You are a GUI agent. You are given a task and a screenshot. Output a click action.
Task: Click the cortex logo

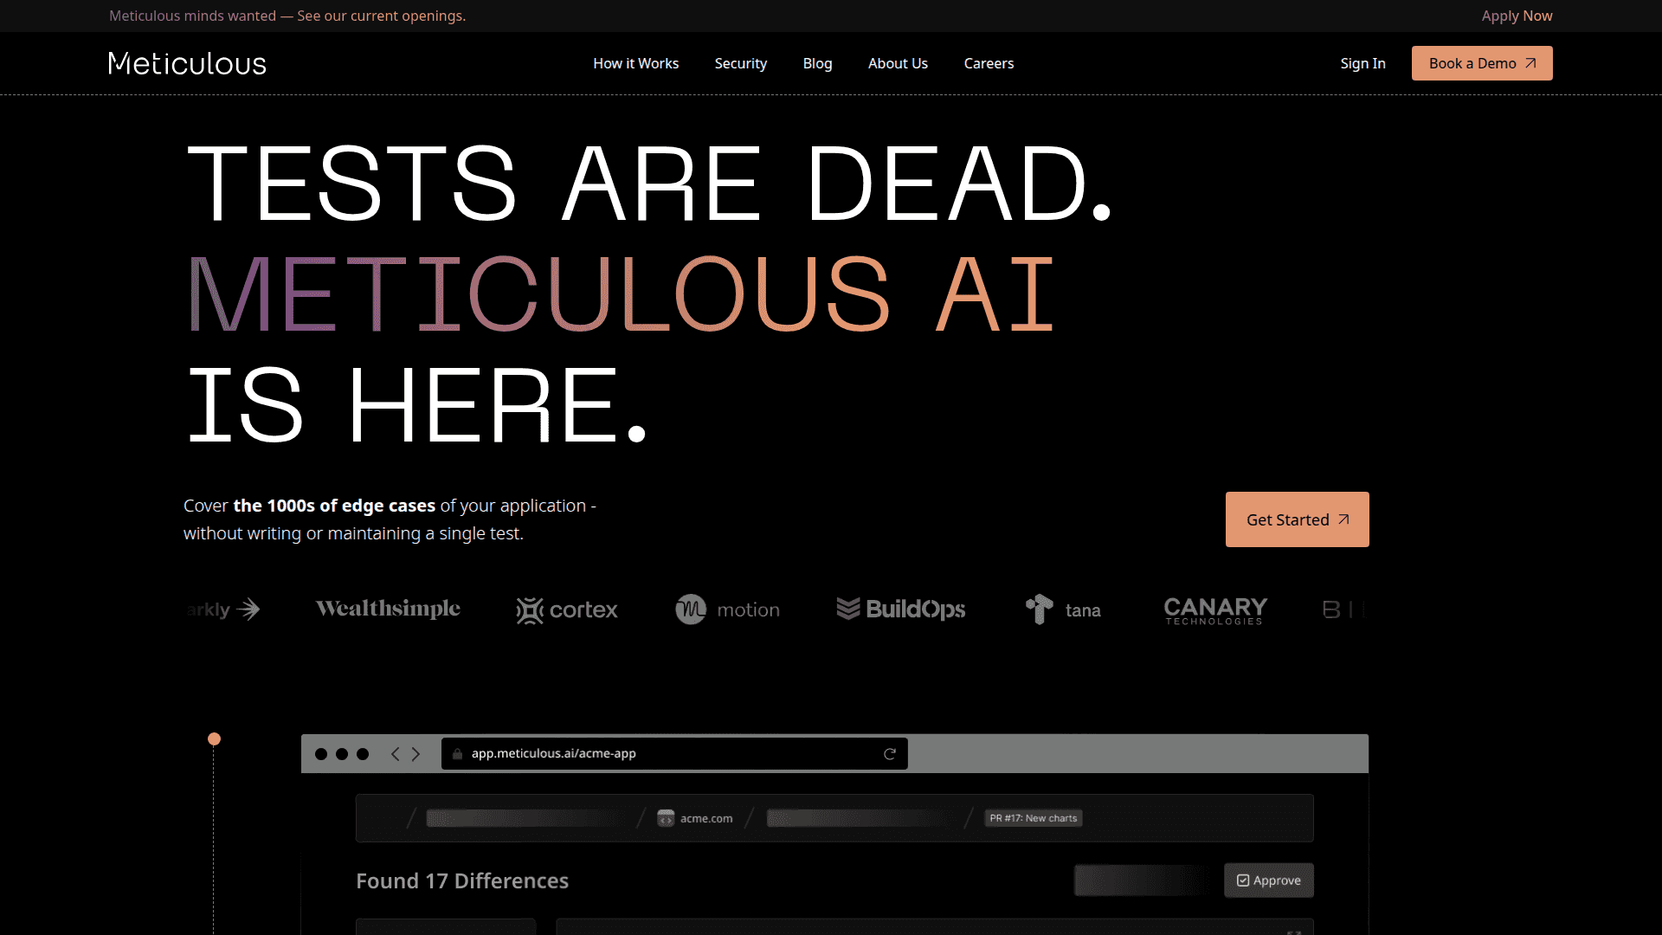567,609
